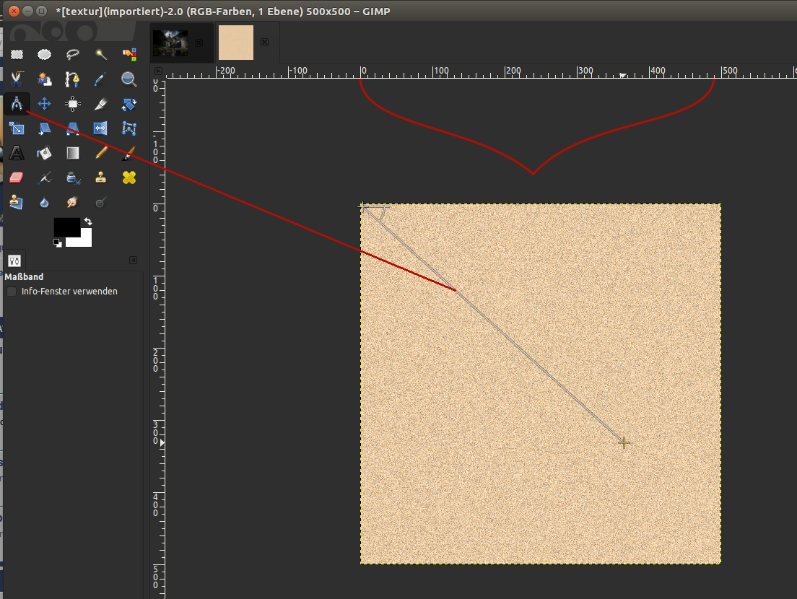Select the Move tool

(x=45, y=104)
